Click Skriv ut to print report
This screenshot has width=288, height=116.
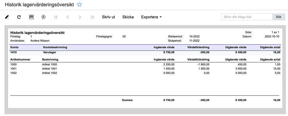click(108, 17)
